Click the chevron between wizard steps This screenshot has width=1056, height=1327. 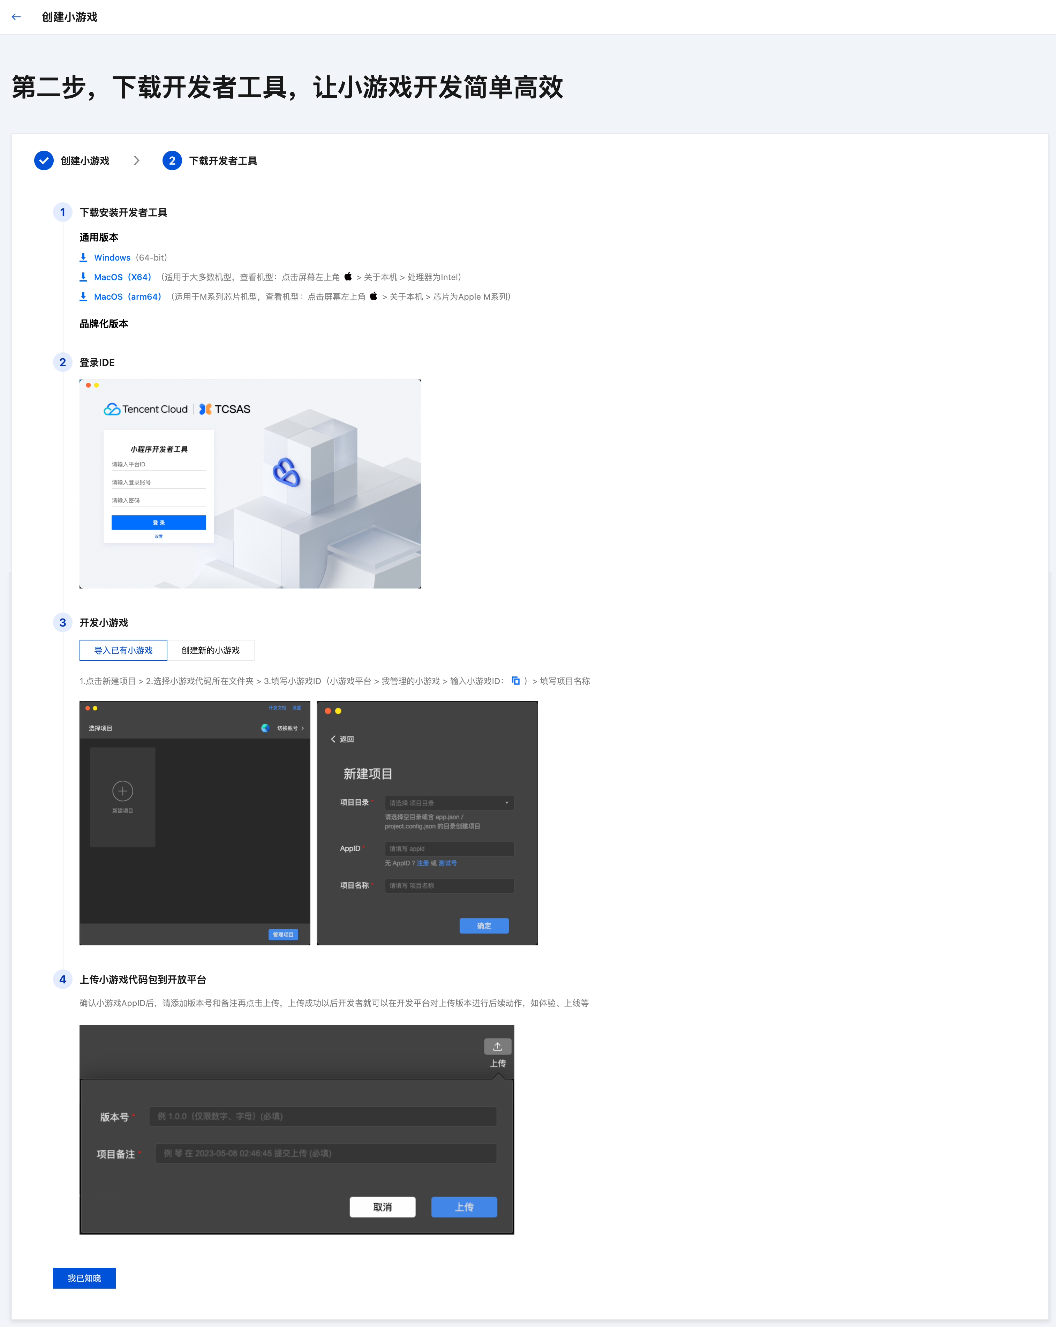point(137,161)
